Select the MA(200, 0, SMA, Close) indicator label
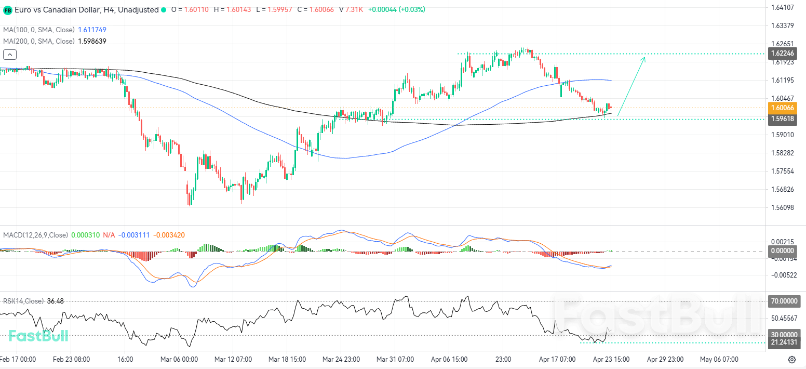Screen dimensions: 806x369 pyautogui.click(x=39, y=41)
